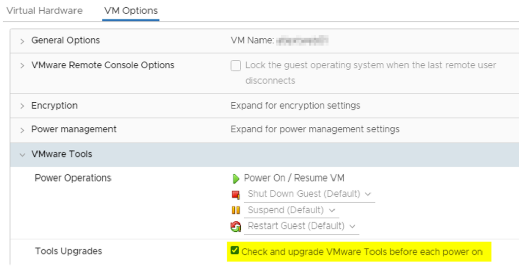This screenshot has width=519, height=269.
Task: Collapse the VMware Tools section
Action: [22, 155]
